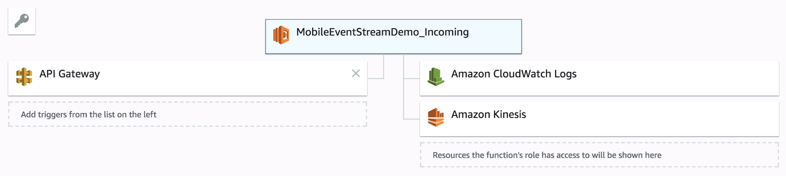Open the Amazon CloudWatch Logs label
Image resolution: width=786 pixels, height=176 pixels.
click(x=514, y=74)
